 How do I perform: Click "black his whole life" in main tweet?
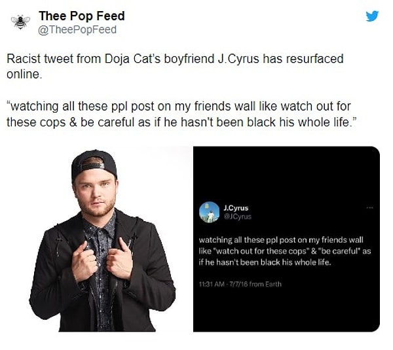click(301, 122)
